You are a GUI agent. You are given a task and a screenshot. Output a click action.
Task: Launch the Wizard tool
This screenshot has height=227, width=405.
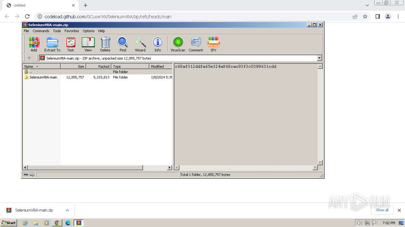(140, 44)
